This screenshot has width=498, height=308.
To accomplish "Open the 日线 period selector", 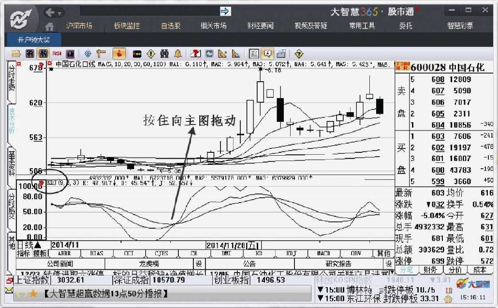I will (29, 245).
